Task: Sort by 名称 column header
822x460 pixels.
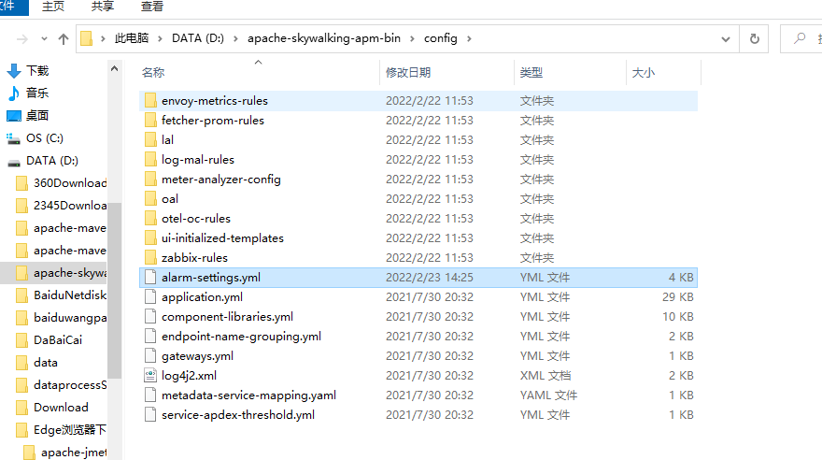Action: point(153,72)
